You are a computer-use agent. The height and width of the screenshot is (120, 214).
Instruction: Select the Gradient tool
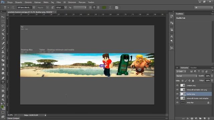pyautogui.click(x=3, y=65)
